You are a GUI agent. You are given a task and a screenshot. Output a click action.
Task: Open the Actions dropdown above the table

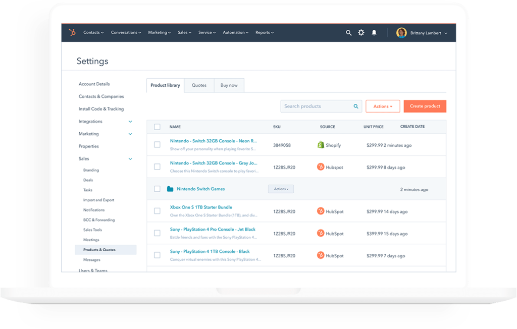382,106
